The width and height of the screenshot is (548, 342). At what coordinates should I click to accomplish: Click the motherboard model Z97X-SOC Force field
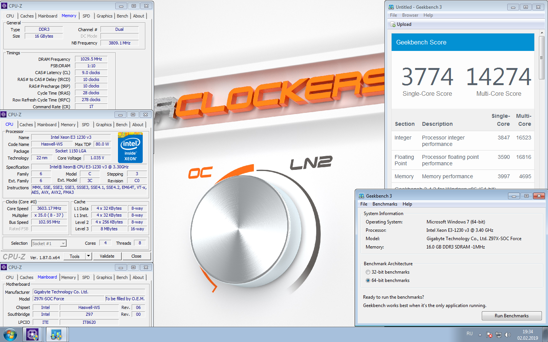pyautogui.click(x=68, y=299)
